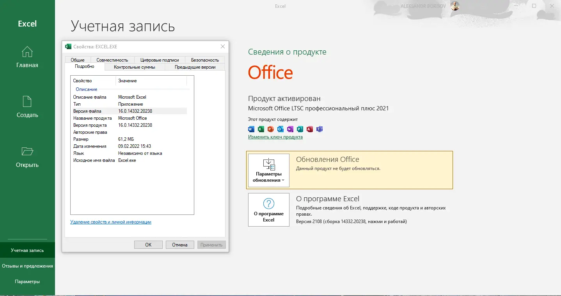Click the Обновления Office heading

click(x=328, y=160)
